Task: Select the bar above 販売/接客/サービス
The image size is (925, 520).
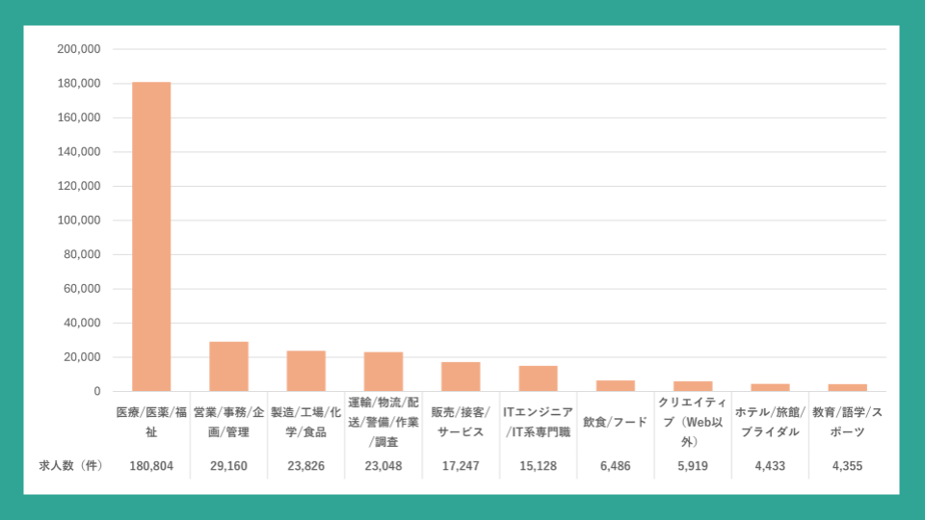Action: (x=461, y=377)
